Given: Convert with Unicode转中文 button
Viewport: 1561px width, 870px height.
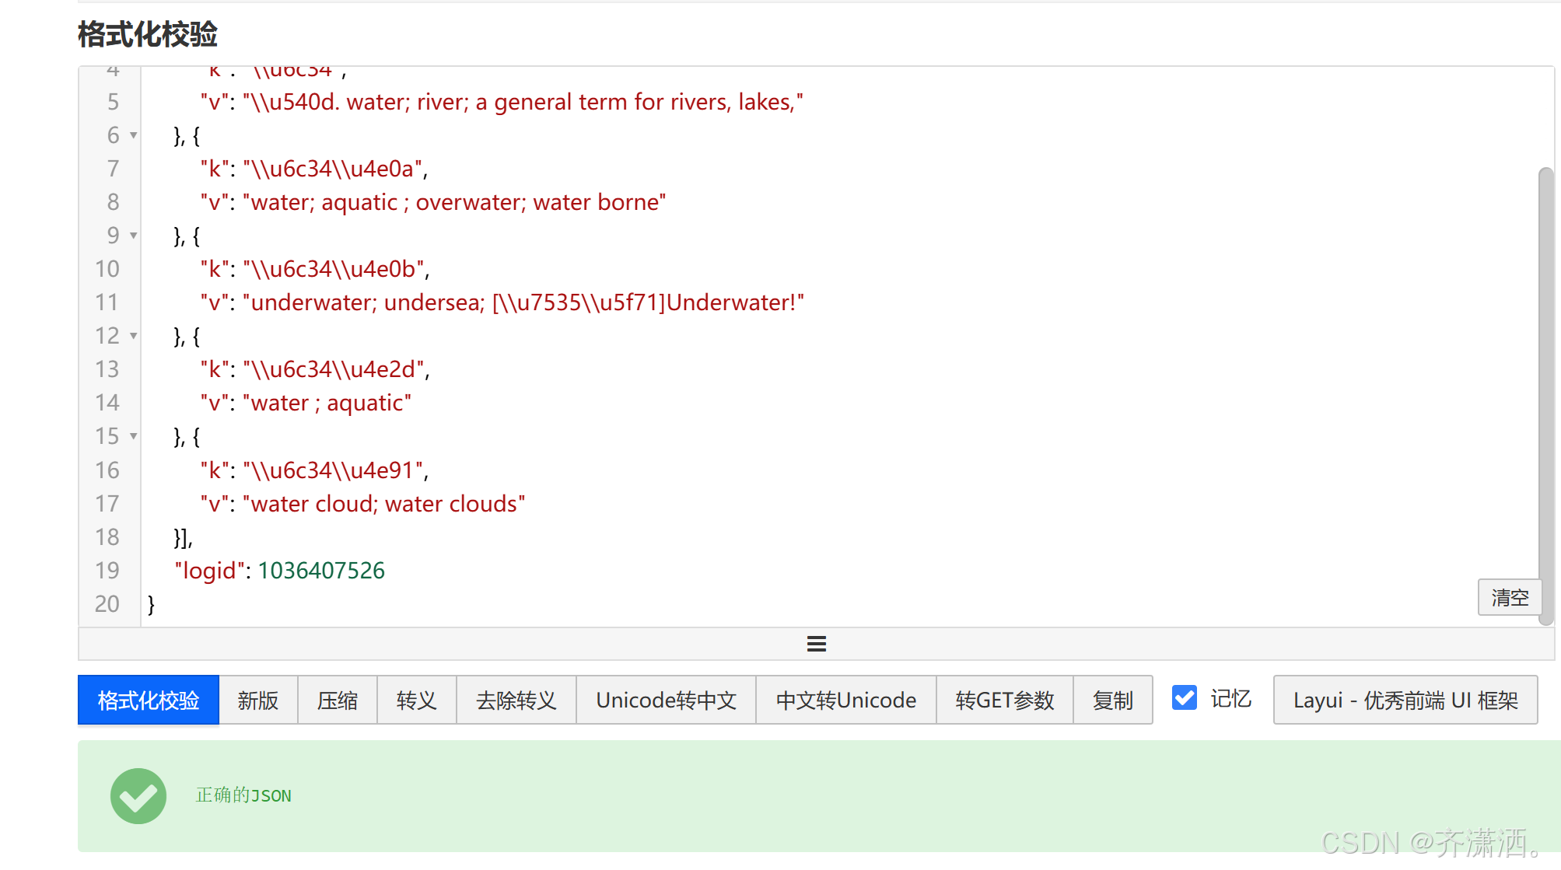Looking at the screenshot, I should point(667,700).
